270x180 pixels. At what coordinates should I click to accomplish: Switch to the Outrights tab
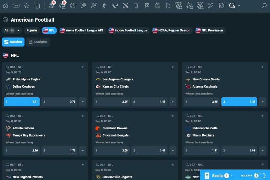coord(38,42)
